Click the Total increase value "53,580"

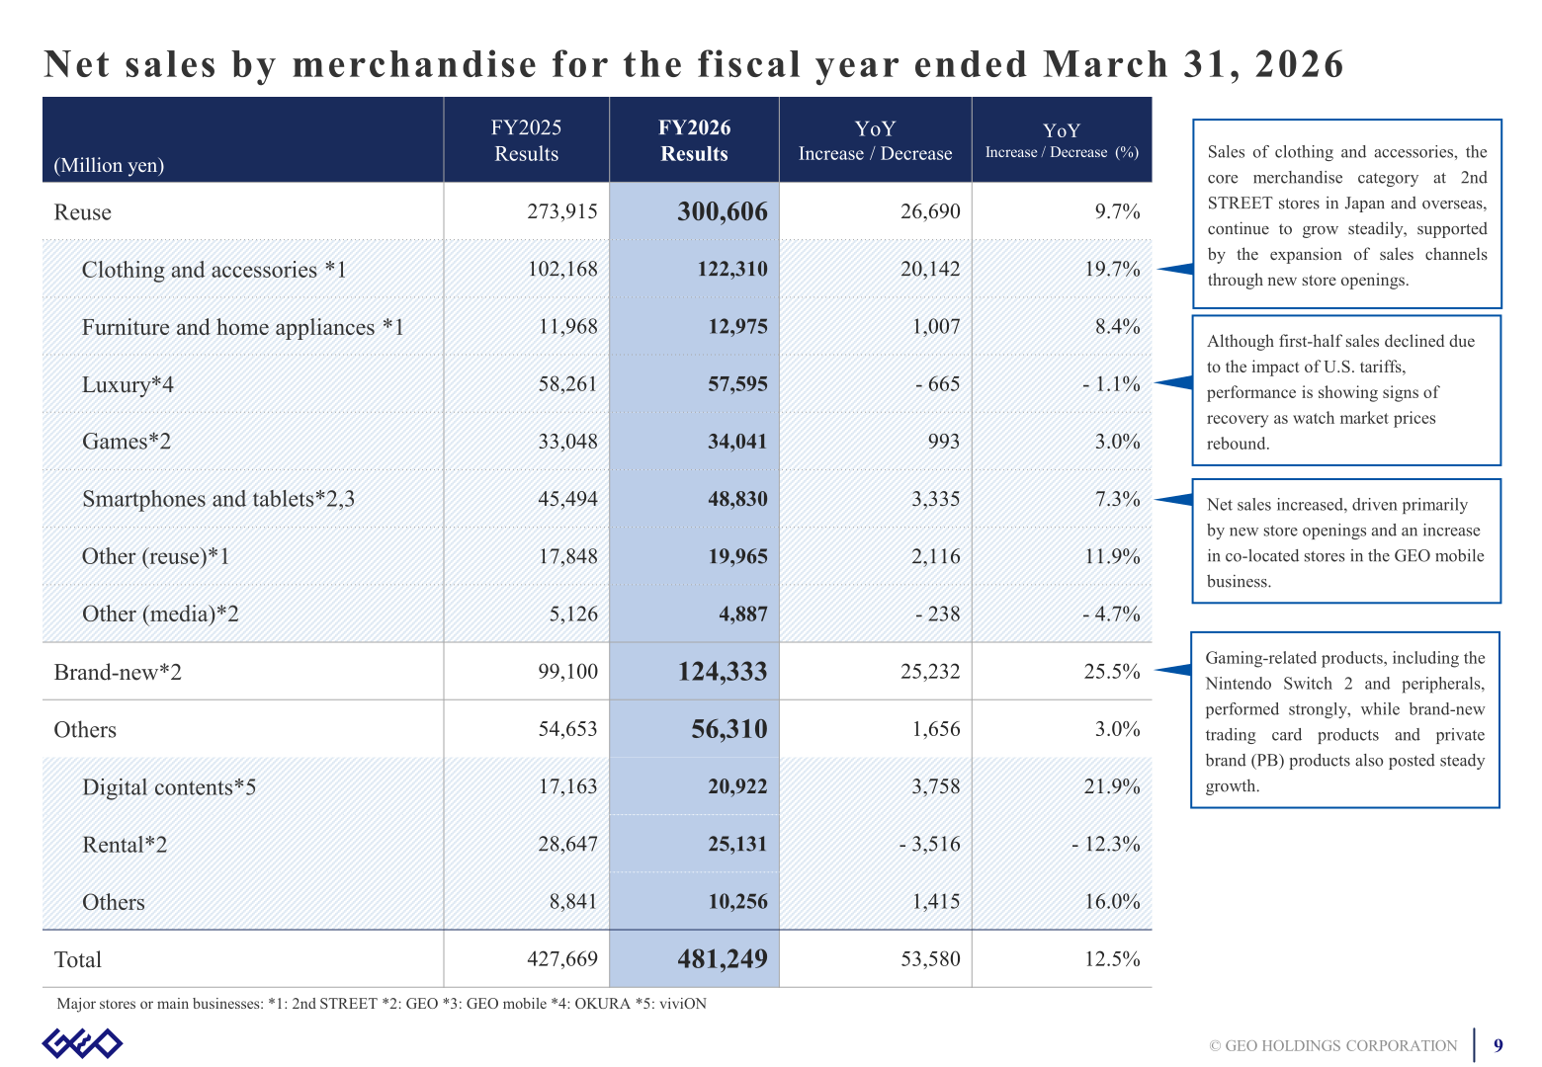tap(930, 958)
